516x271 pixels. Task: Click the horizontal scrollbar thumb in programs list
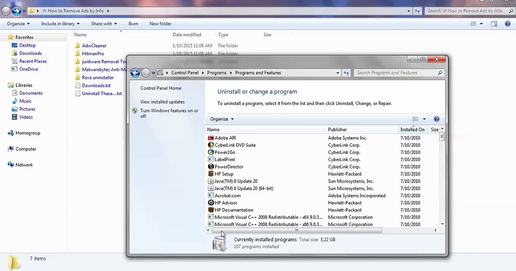pyautogui.click(x=297, y=230)
